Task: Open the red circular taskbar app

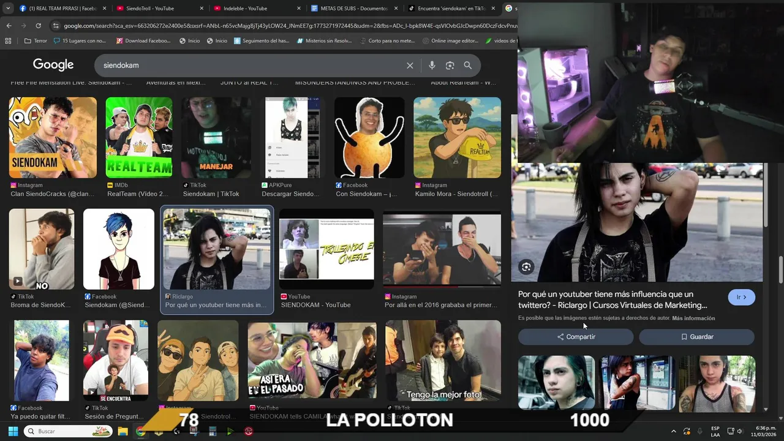Action: point(249,431)
